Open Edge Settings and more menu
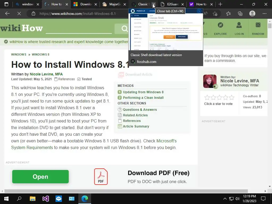Screen dimensions: 272x204 pyautogui.click(x=264, y=14)
